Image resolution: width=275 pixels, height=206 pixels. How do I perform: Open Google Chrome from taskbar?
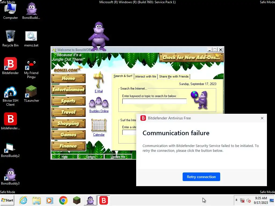click(63, 200)
